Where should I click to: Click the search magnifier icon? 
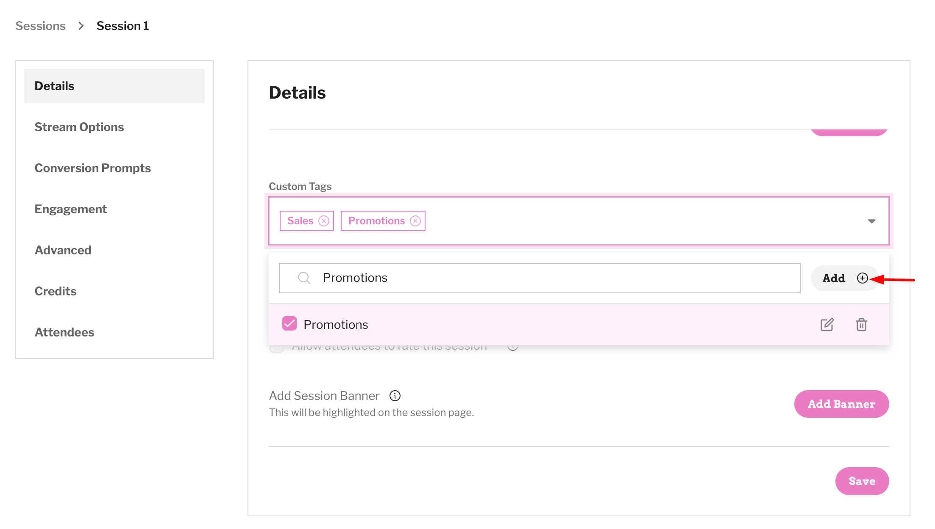click(304, 278)
